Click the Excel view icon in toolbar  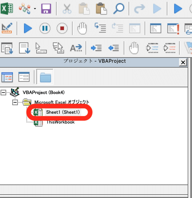click(x=7, y=9)
